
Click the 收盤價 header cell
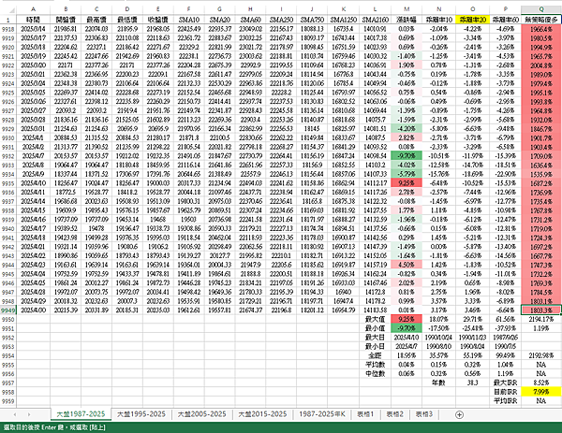point(158,20)
